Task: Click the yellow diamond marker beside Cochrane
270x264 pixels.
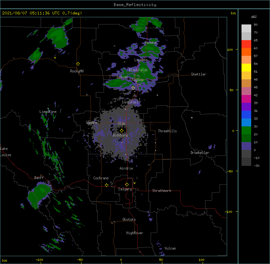Action: tap(106, 185)
